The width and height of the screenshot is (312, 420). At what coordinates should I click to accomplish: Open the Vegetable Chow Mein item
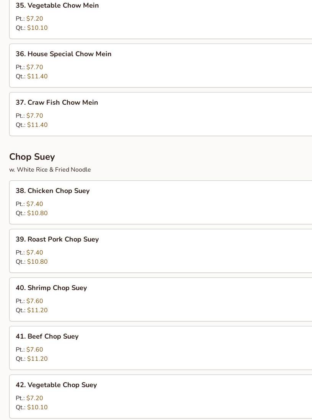[57, 6]
